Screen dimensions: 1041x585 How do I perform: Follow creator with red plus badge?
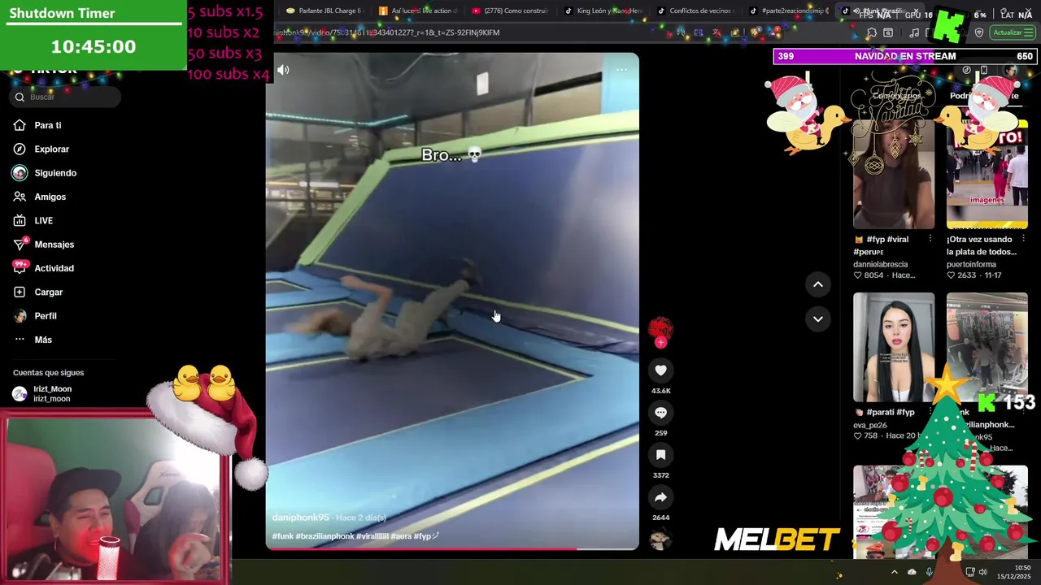click(660, 343)
